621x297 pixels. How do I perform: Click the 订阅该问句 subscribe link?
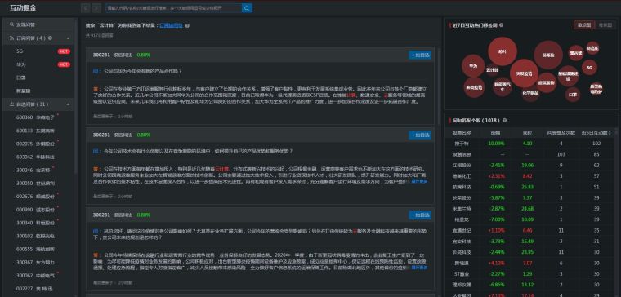(x=171, y=25)
